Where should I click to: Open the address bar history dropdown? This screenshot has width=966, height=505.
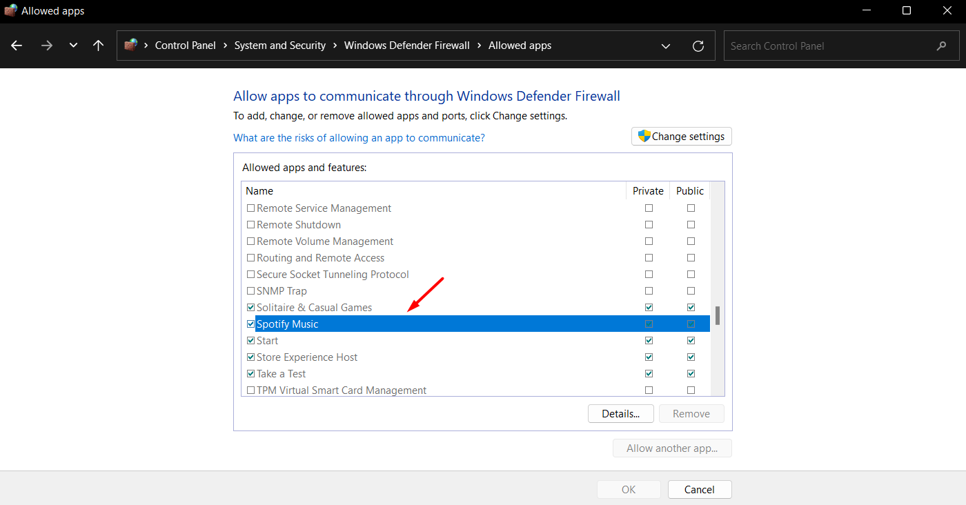tap(666, 46)
